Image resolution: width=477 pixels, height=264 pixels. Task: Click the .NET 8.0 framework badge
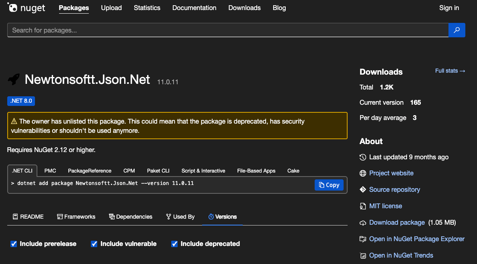(x=21, y=101)
